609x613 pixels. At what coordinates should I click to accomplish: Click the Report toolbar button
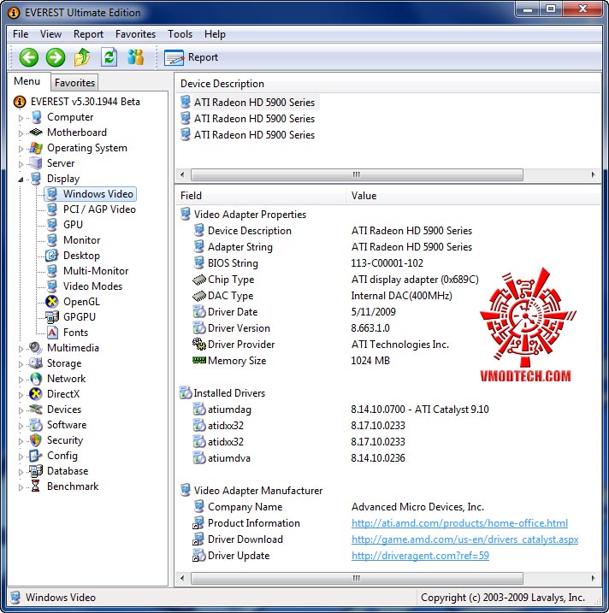point(191,57)
